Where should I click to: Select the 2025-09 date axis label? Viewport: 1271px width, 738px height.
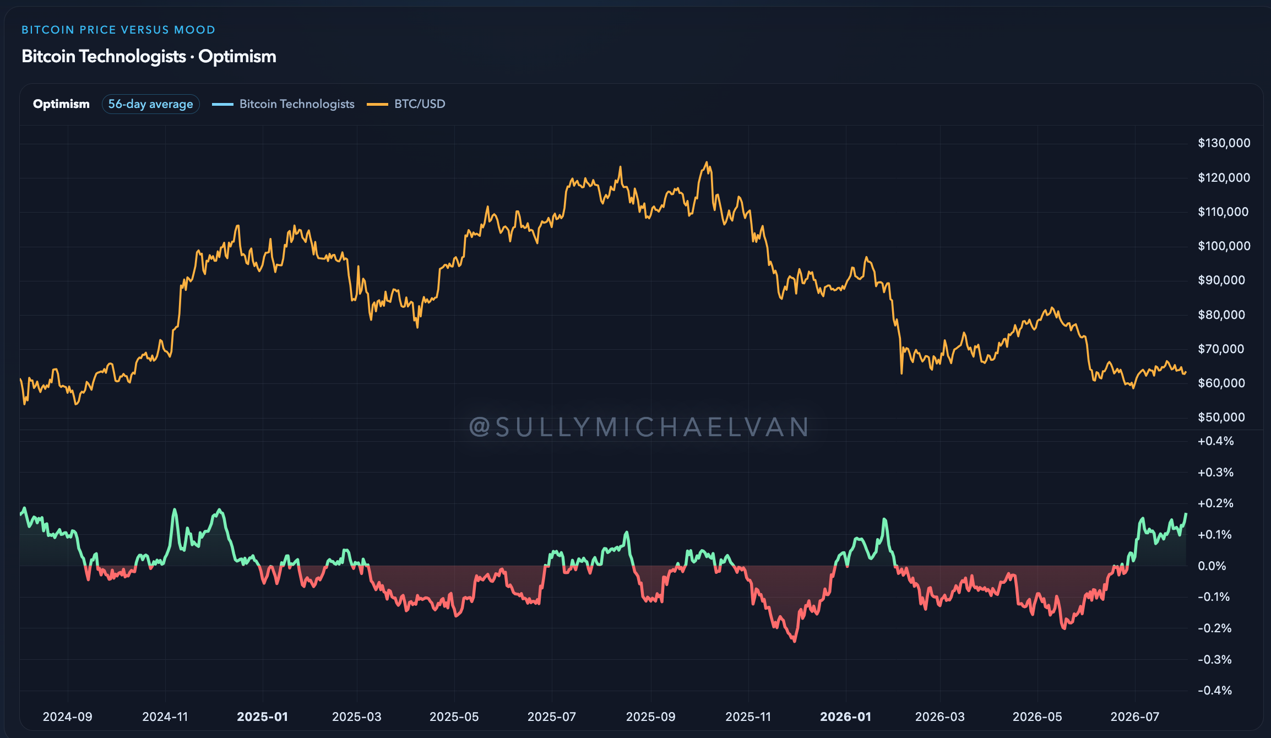point(651,717)
